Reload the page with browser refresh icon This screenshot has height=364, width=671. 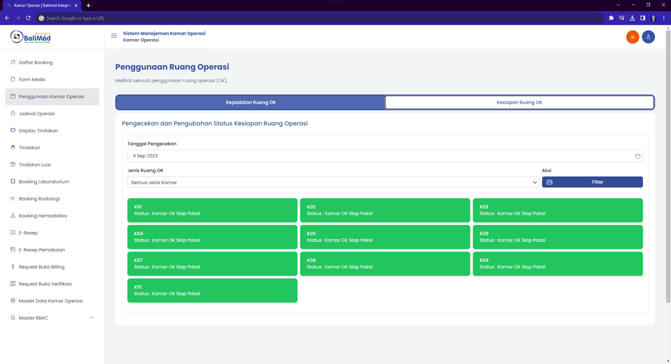click(x=28, y=18)
